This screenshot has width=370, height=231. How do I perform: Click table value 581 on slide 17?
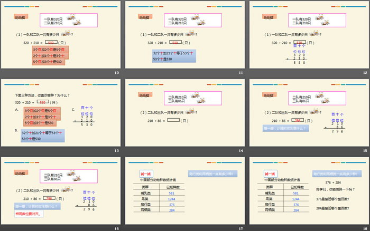(x=172, y=193)
